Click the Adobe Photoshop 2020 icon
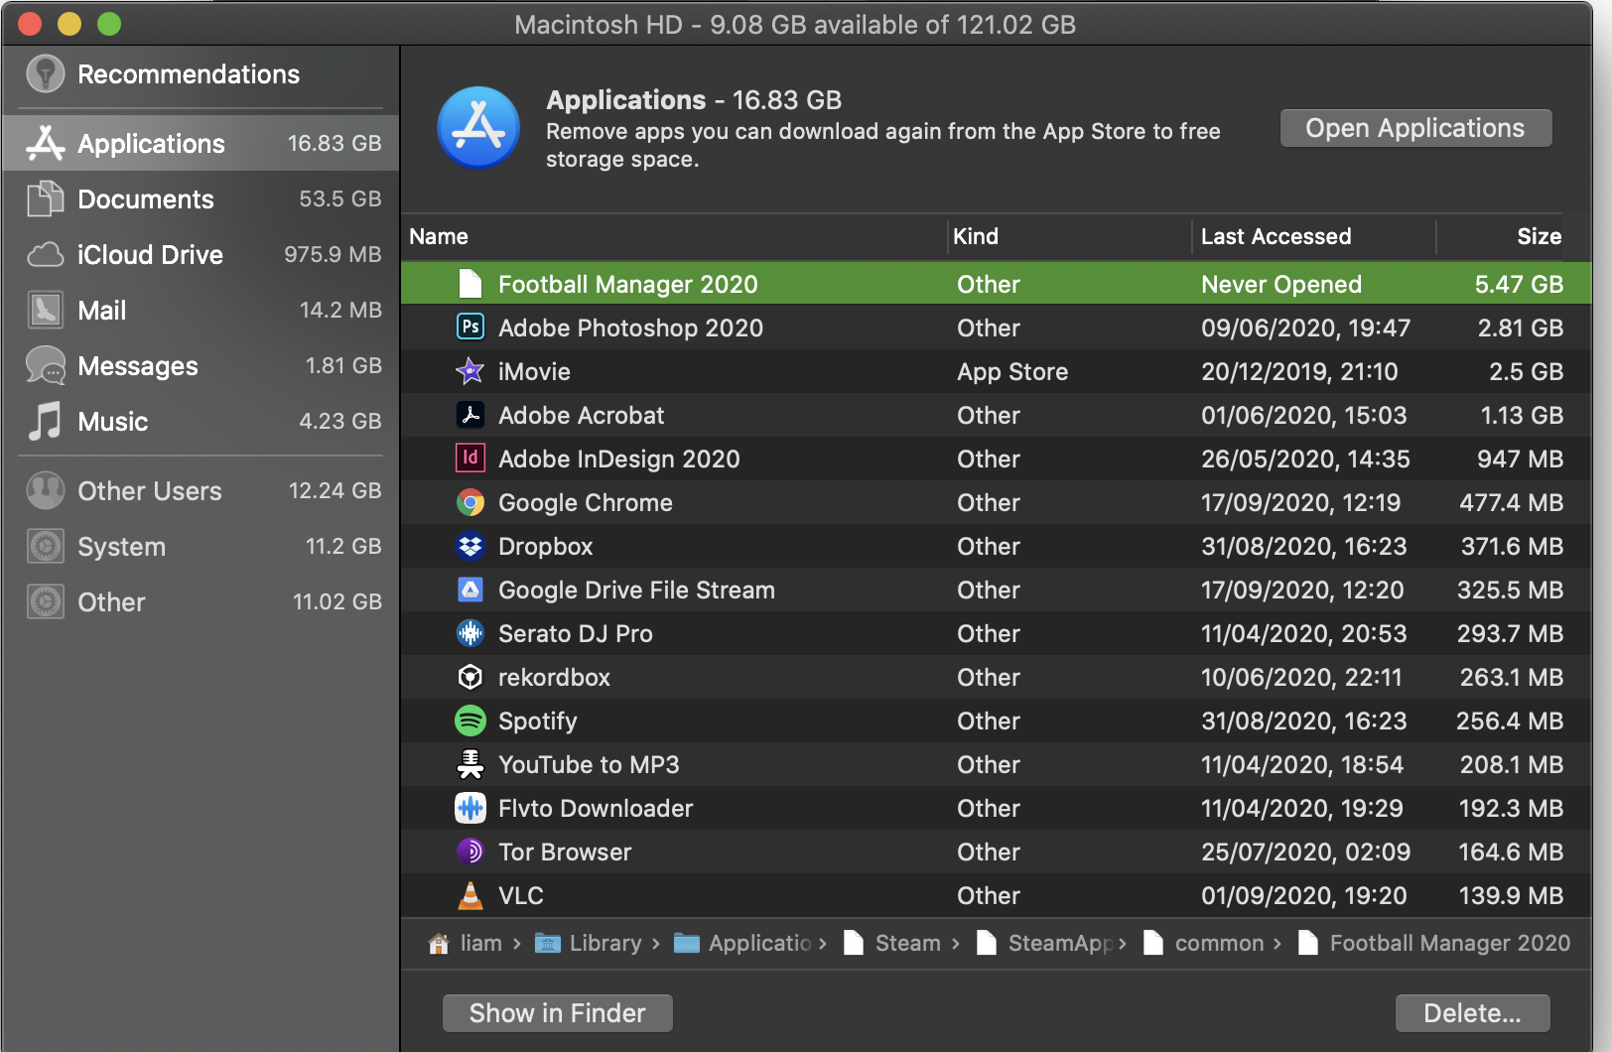The image size is (1612, 1052). click(x=470, y=328)
